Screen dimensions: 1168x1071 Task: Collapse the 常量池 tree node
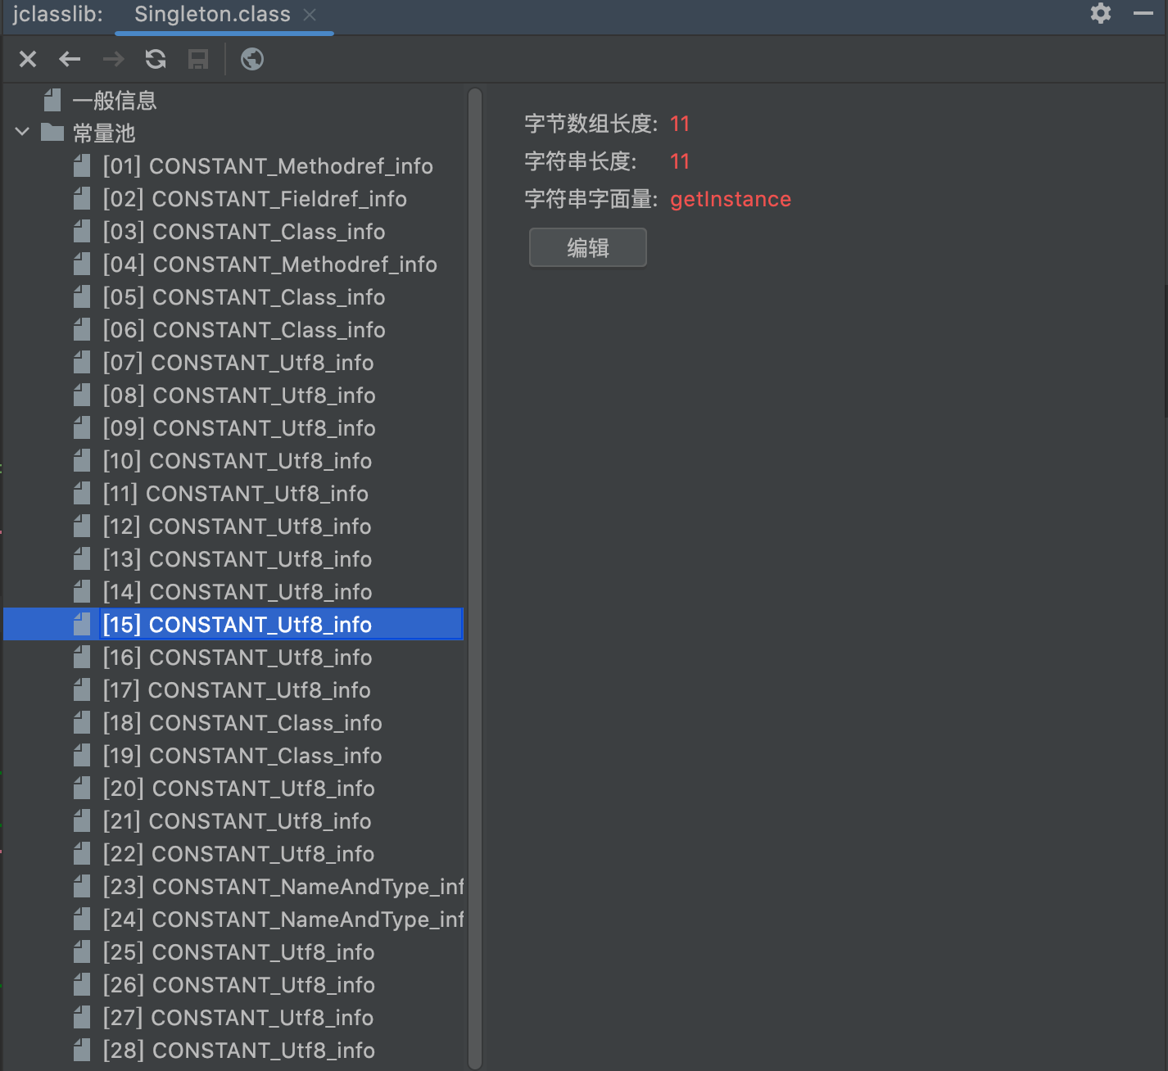click(x=23, y=132)
